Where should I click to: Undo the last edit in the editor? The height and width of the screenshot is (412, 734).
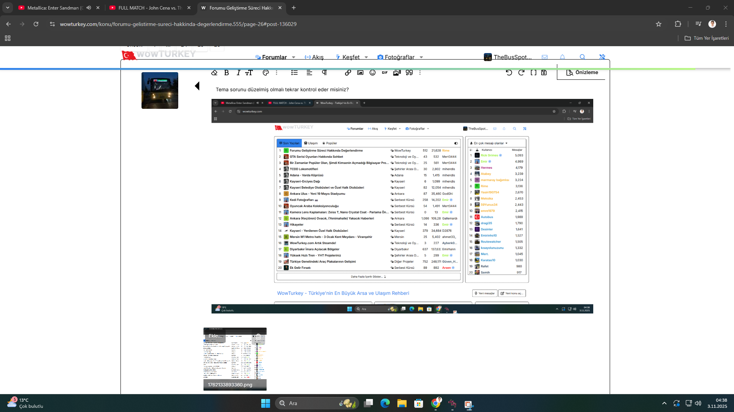pos(509,73)
